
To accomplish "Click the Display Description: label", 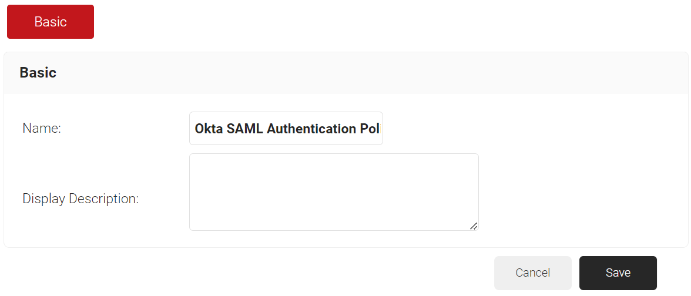I will (80, 199).
